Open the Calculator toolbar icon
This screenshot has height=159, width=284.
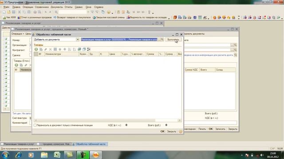(x=118, y=12)
